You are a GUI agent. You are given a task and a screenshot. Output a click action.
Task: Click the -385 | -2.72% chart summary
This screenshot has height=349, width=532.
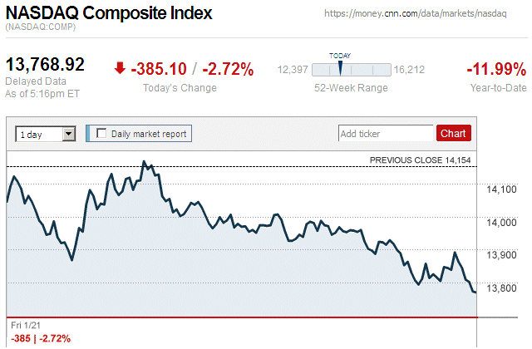(41, 338)
